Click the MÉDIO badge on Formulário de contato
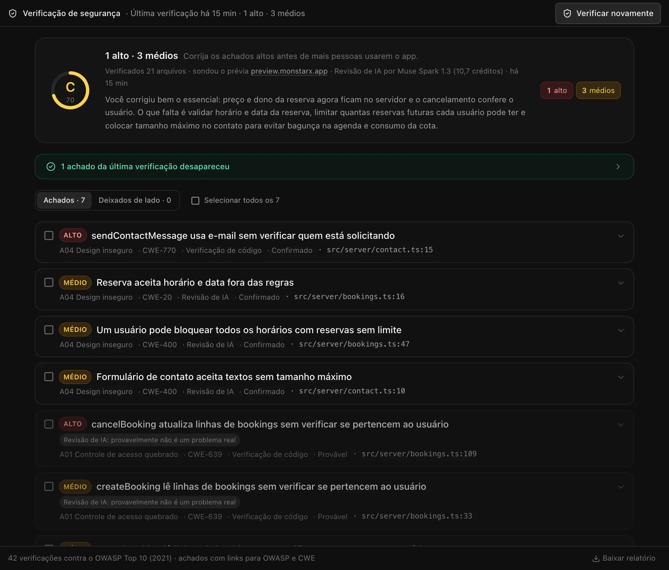Screen dimensions: 669x570 click(x=75, y=377)
